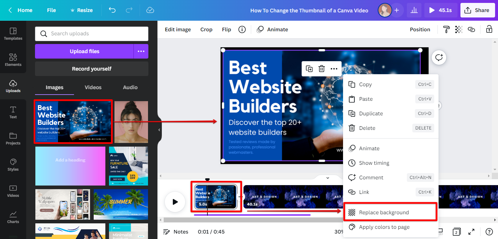Click the cloud save status icon
This screenshot has width=498, height=239.
coord(150,10)
